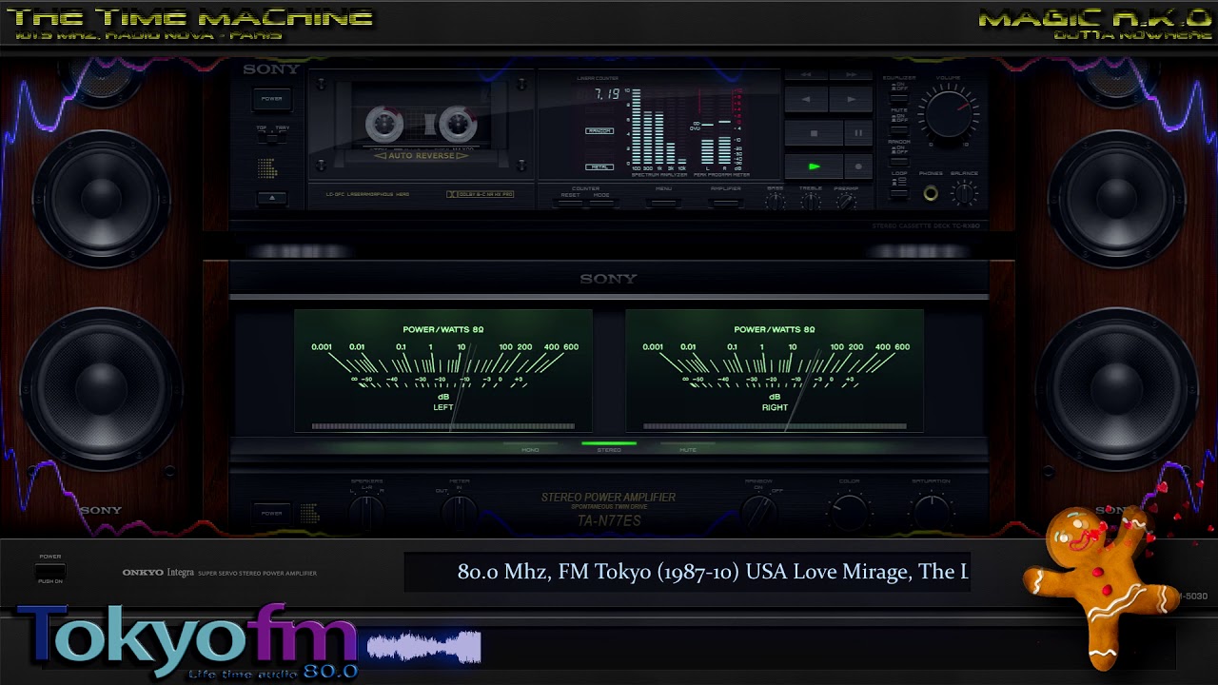Click the TA-N77ES model label
The width and height of the screenshot is (1218, 685).
coord(609,521)
